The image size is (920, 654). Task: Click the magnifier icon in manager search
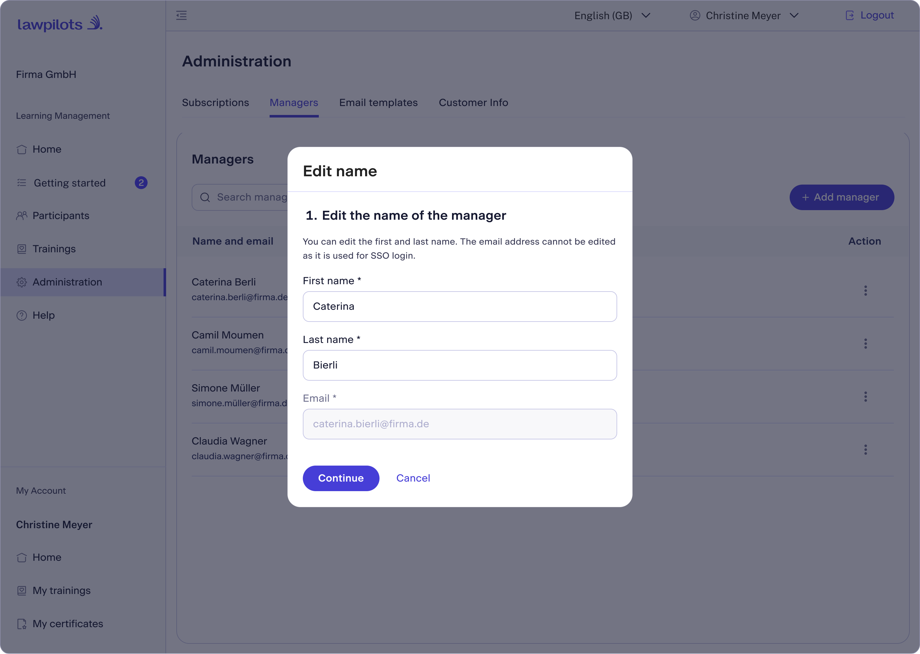tap(205, 197)
